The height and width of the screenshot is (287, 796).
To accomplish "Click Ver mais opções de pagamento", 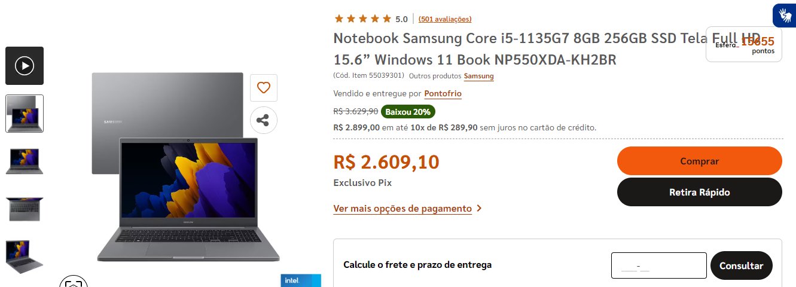I will (x=402, y=209).
